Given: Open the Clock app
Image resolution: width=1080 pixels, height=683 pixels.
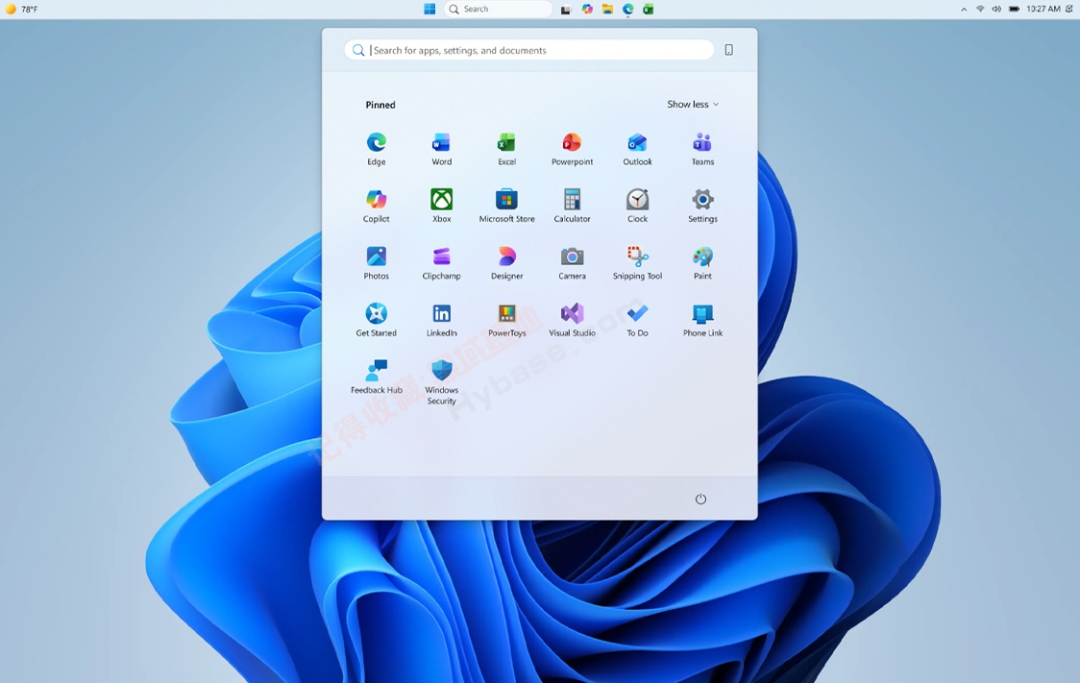Looking at the screenshot, I should pyautogui.click(x=637, y=206).
